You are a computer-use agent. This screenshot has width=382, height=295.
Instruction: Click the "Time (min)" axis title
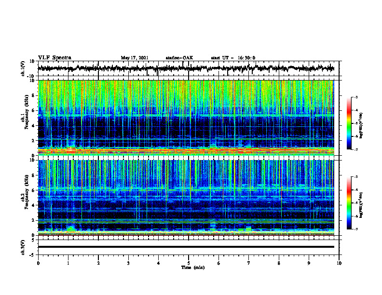pyautogui.click(x=193, y=268)
